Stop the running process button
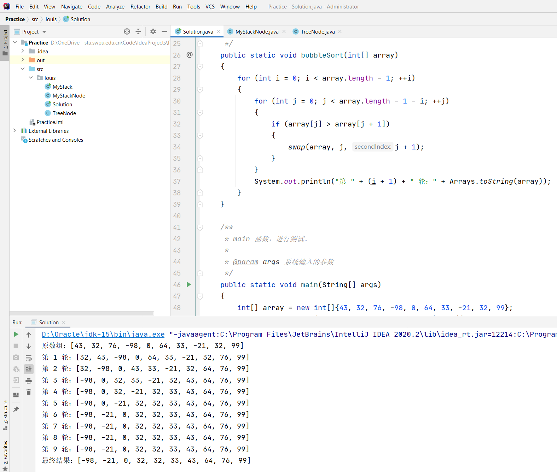 16,346
